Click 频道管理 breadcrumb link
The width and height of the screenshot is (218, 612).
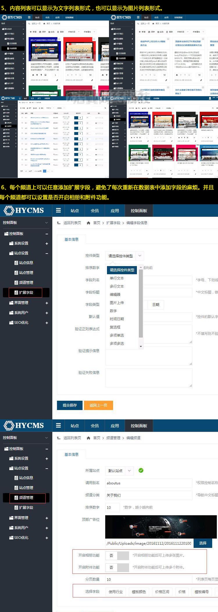pyautogui.click(x=113, y=438)
